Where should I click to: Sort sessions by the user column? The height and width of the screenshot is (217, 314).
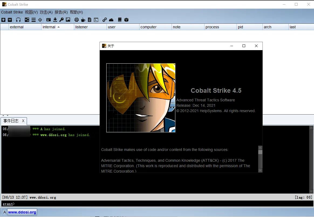[123, 27]
